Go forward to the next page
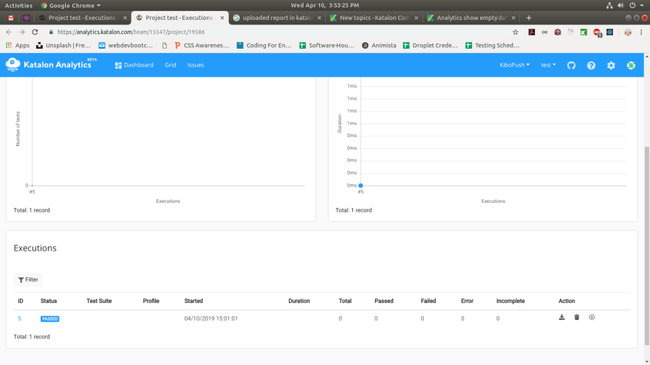The height and width of the screenshot is (365, 650). (21, 32)
